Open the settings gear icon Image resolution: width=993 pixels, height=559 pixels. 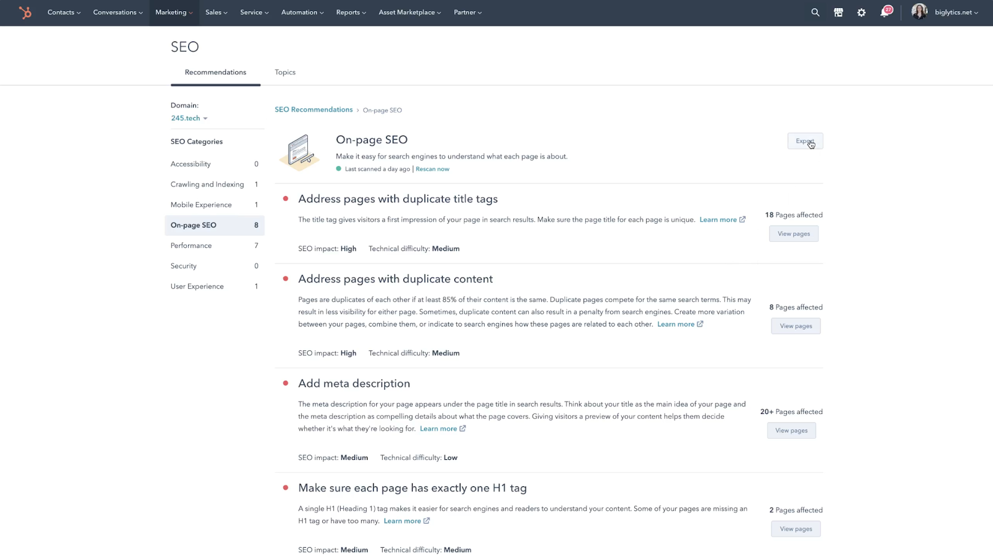861,12
